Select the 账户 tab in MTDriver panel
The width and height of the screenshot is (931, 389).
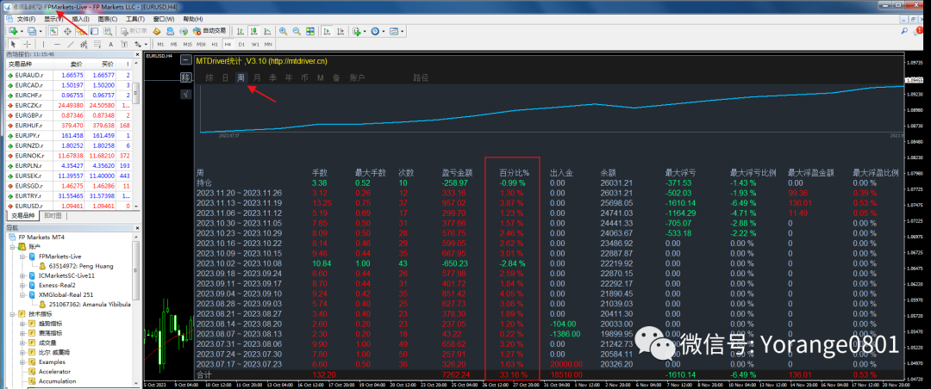click(x=357, y=77)
